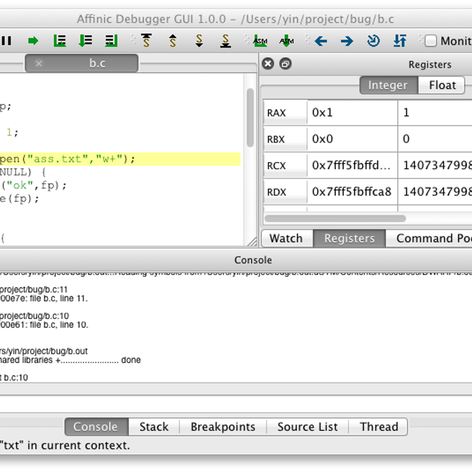The image size is (472, 472).
Task: Select the b.c file tab
Action: tap(82, 63)
